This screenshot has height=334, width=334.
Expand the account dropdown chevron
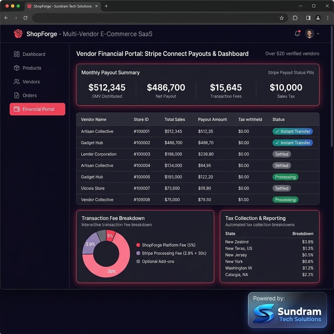tap(318, 34)
